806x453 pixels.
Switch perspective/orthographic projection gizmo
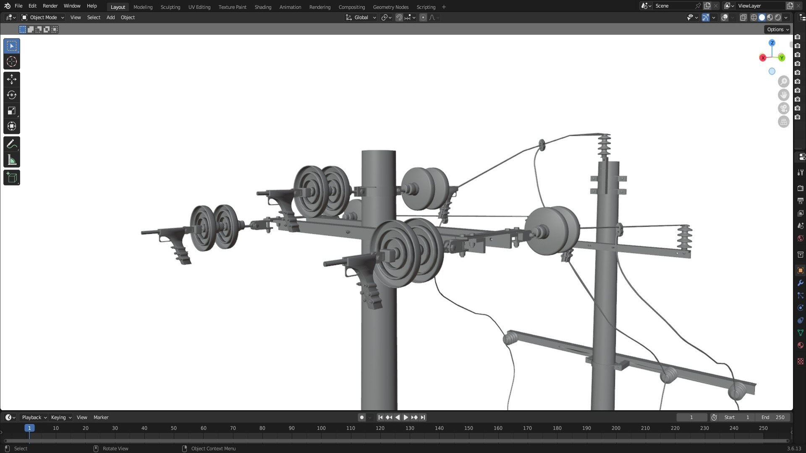[783, 122]
